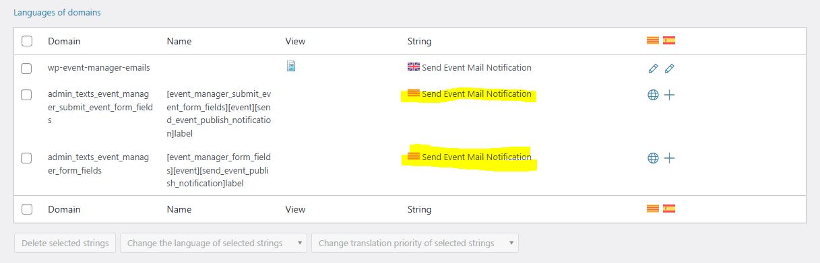The height and width of the screenshot is (263, 820).
Task: Click second pencil icon in wp-event-manager-emails row
Action: pyautogui.click(x=669, y=68)
